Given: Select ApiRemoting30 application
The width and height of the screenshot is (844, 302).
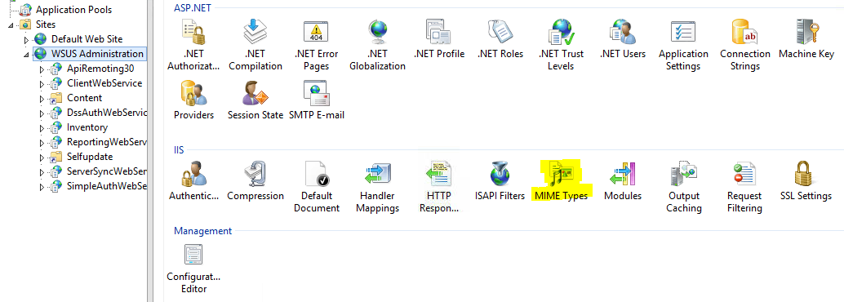Looking at the screenshot, I should [x=100, y=69].
